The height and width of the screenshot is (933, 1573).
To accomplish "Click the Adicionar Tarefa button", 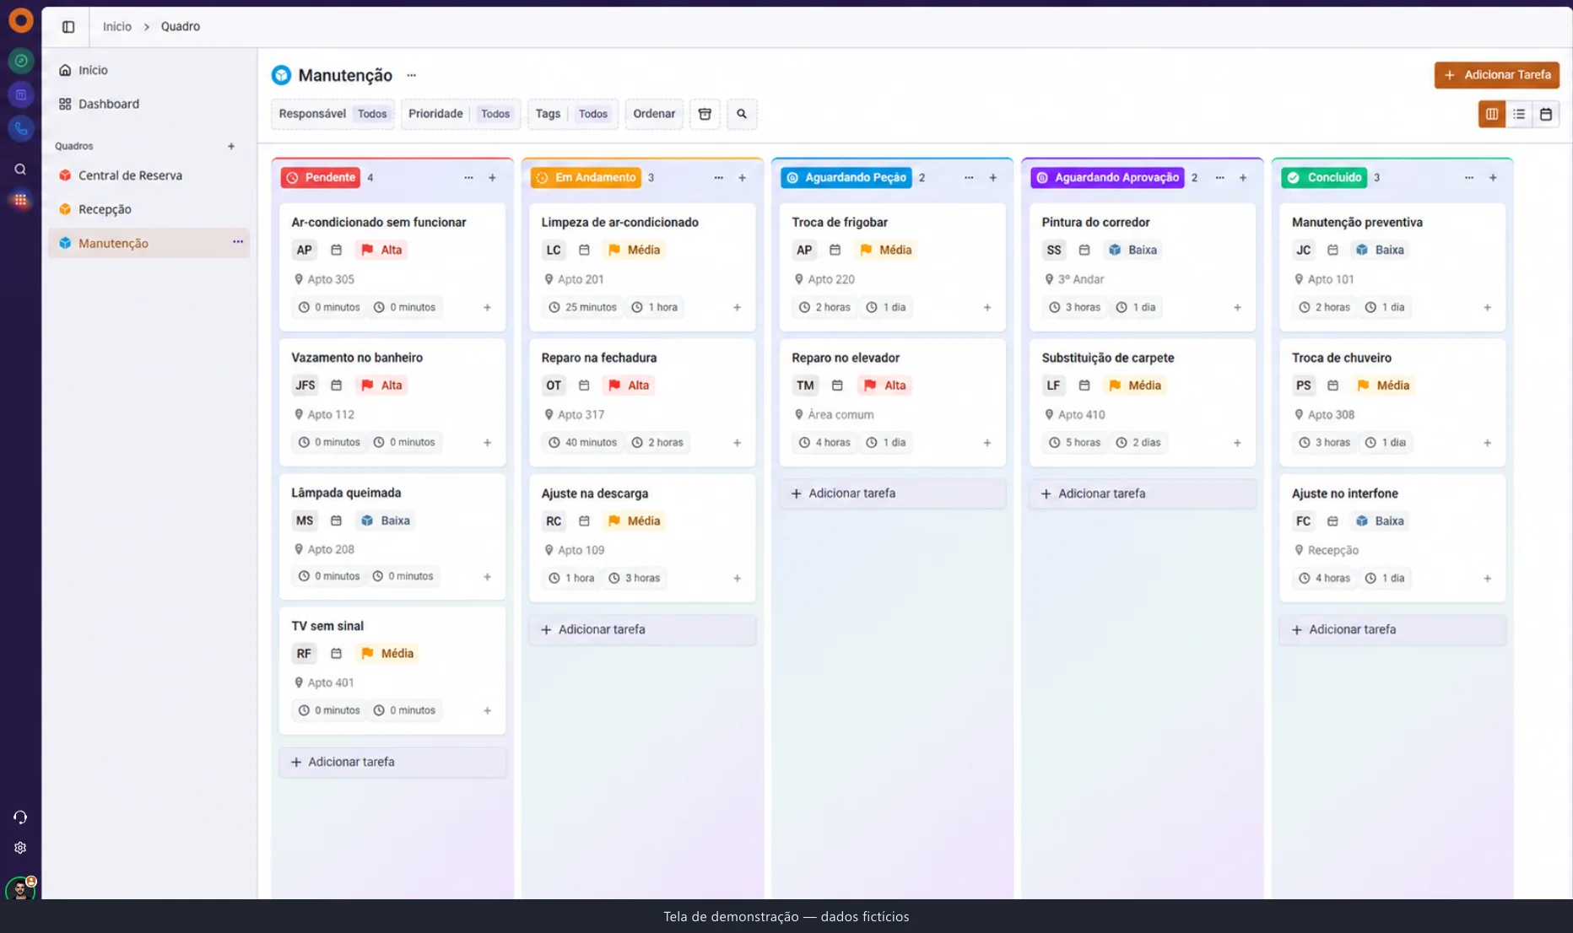I will tap(1496, 75).
